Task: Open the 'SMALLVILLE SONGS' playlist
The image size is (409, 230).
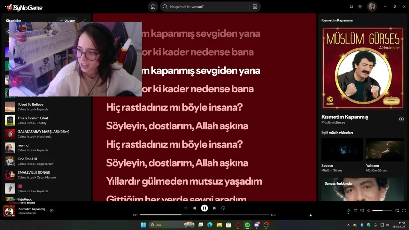Action: pyautogui.click(x=46, y=175)
